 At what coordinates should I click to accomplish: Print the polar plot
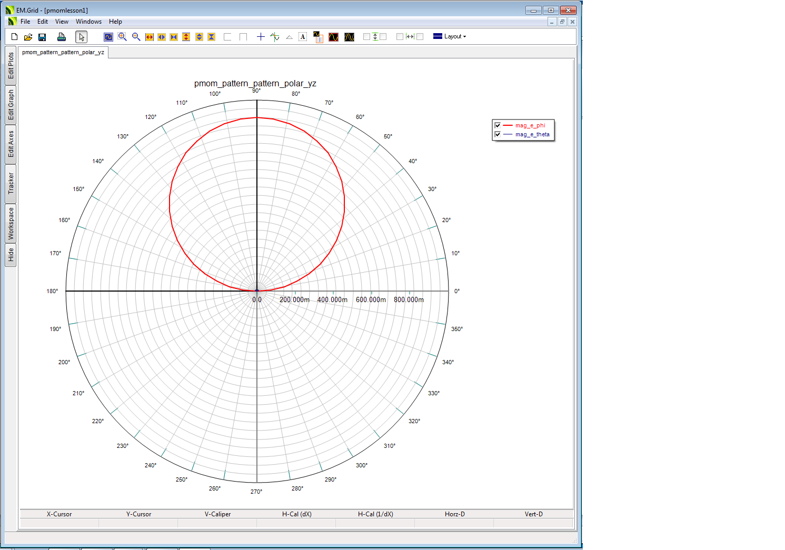point(62,37)
